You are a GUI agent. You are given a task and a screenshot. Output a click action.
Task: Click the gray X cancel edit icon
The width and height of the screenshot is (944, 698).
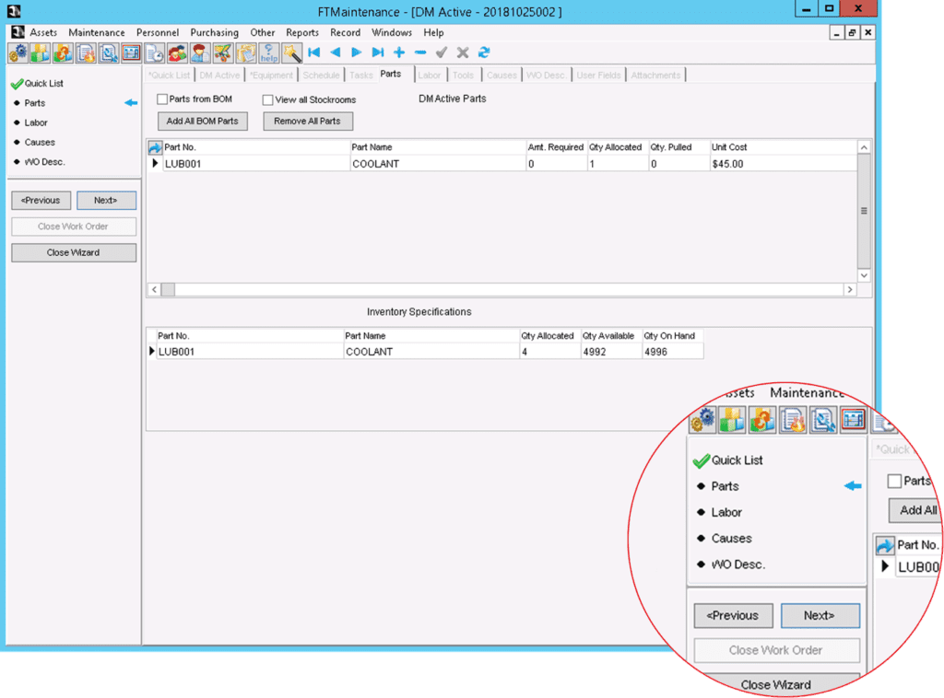coord(463,52)
